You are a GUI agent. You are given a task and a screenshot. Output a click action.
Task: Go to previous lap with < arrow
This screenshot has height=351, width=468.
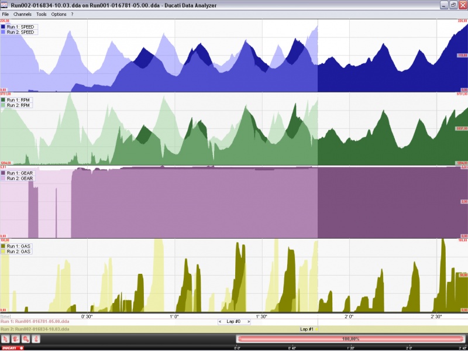tap(221, 321)
